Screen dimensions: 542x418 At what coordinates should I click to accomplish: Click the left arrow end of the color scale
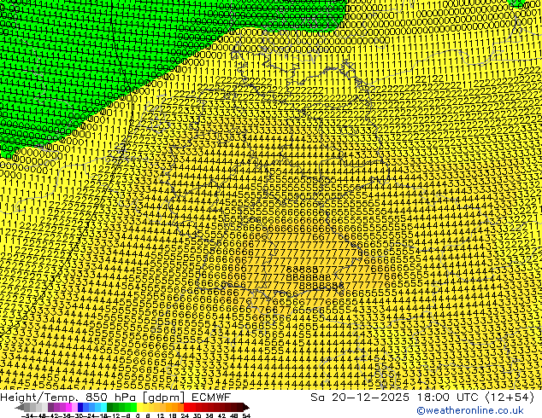click(19, 407)
